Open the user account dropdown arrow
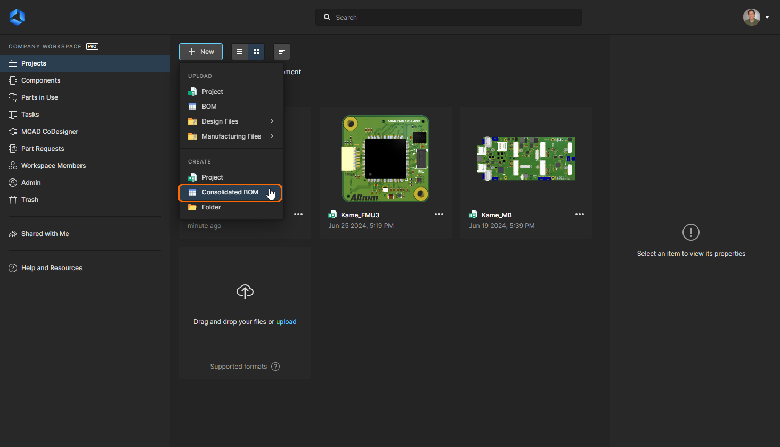The image size is (780, 447). point(767,18)
